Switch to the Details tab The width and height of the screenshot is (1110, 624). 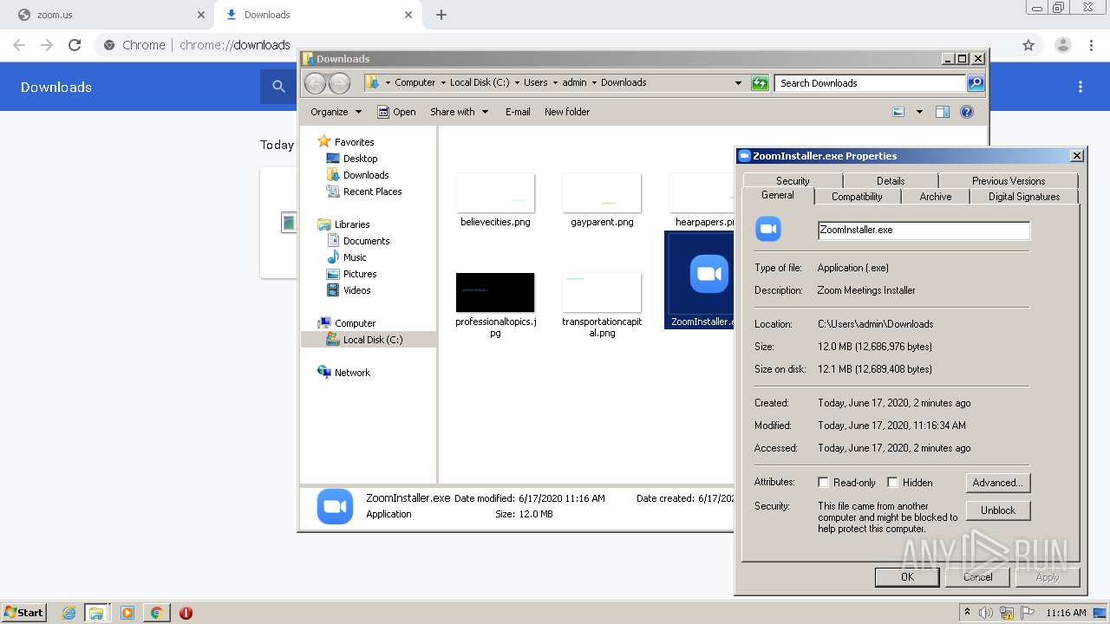click(x=891, y=181)
